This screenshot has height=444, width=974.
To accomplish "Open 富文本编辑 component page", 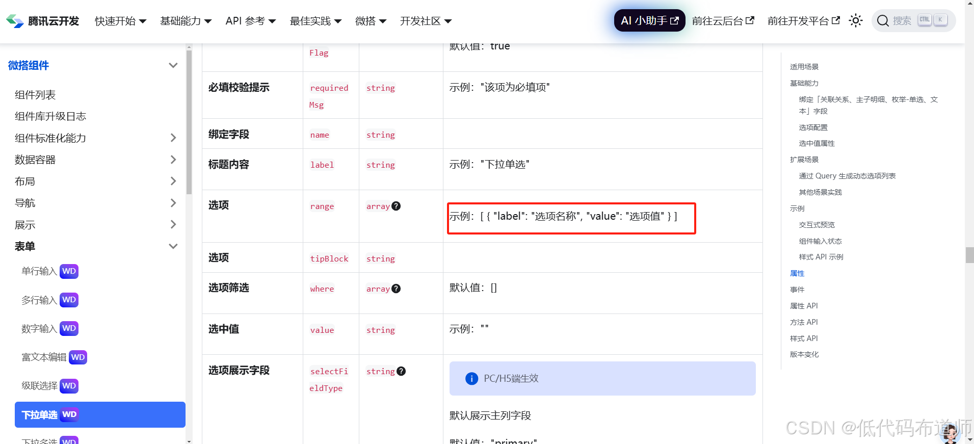I will coord(44,357).
